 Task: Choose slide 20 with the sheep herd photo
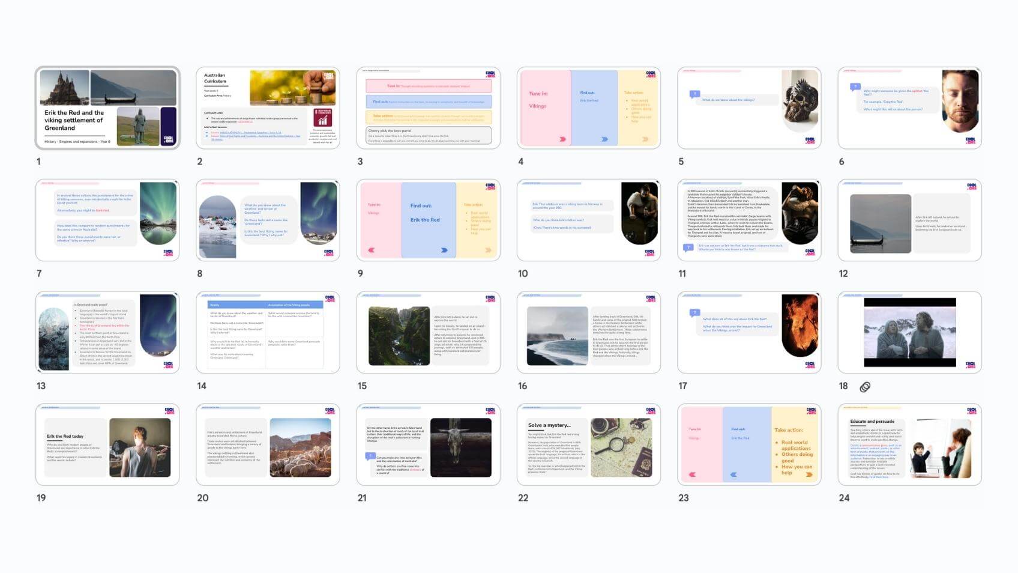pos(268,444)
